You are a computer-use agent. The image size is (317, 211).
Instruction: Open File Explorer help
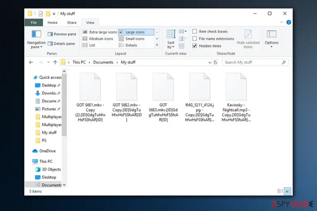pos(289,22)
